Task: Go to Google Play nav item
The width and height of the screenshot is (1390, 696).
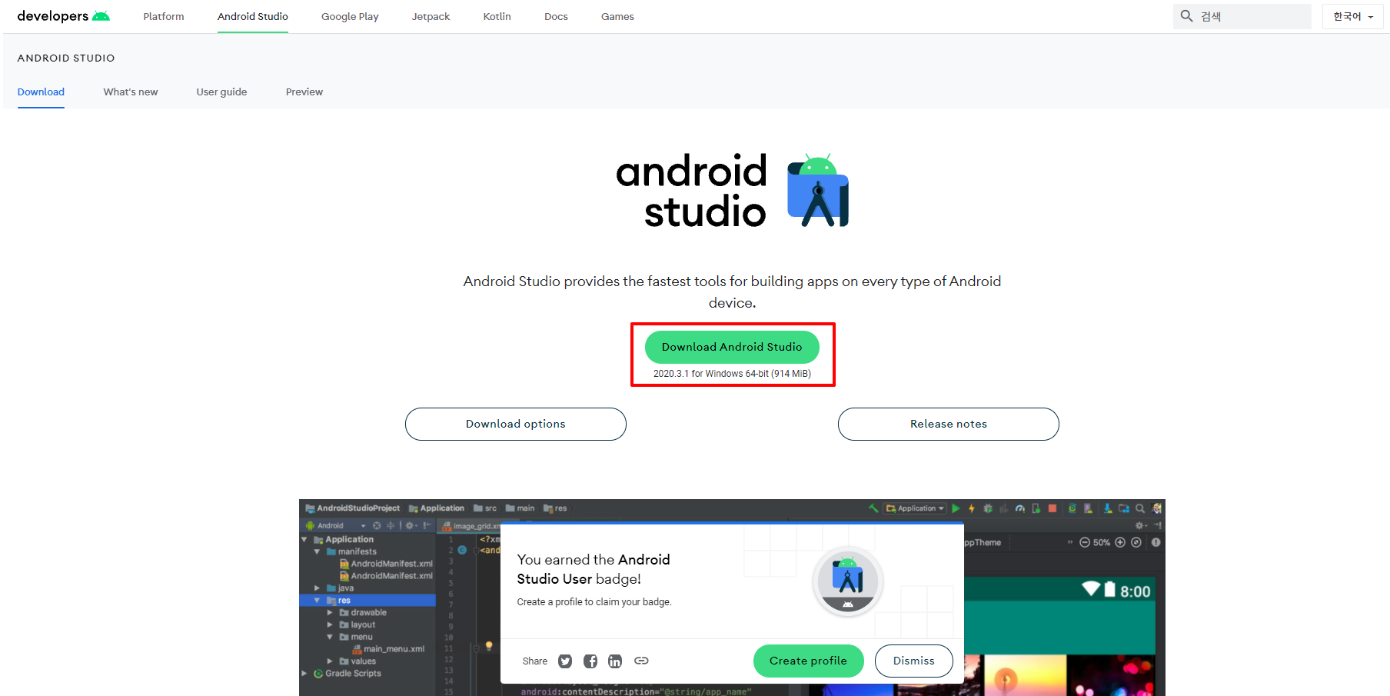Action: click(350, 16)
